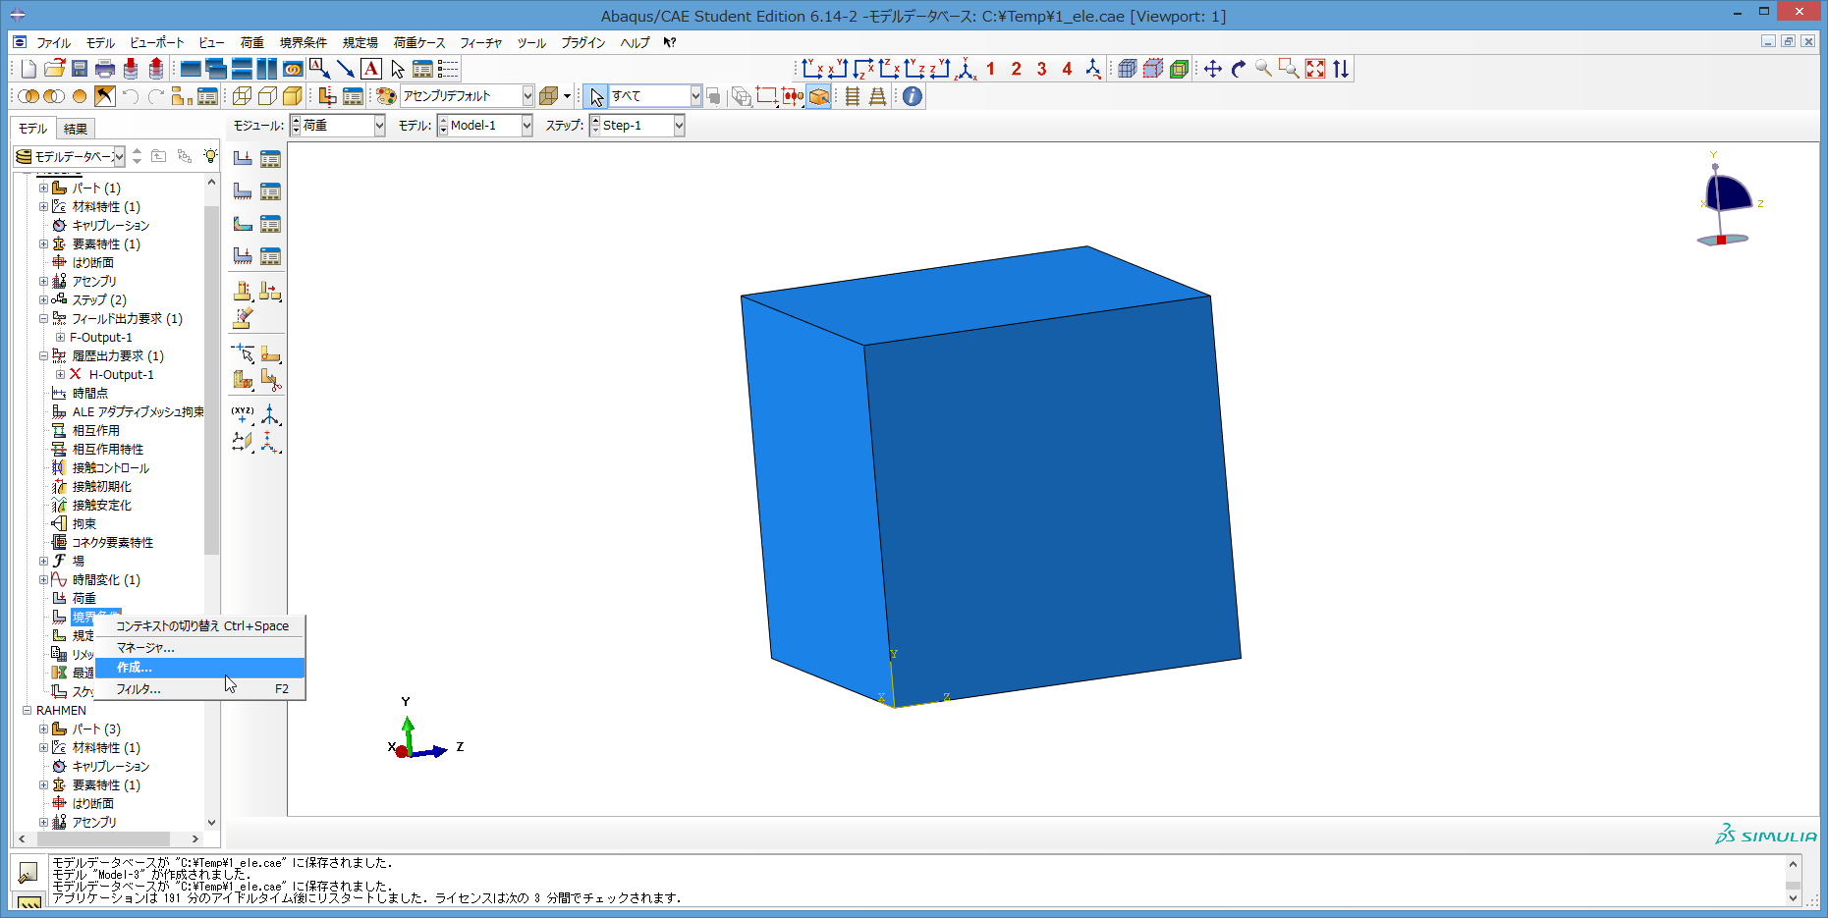1828x918 pixels.
Task: Expand the ステップ (2) tree node
Action: [x=43, y=300]
